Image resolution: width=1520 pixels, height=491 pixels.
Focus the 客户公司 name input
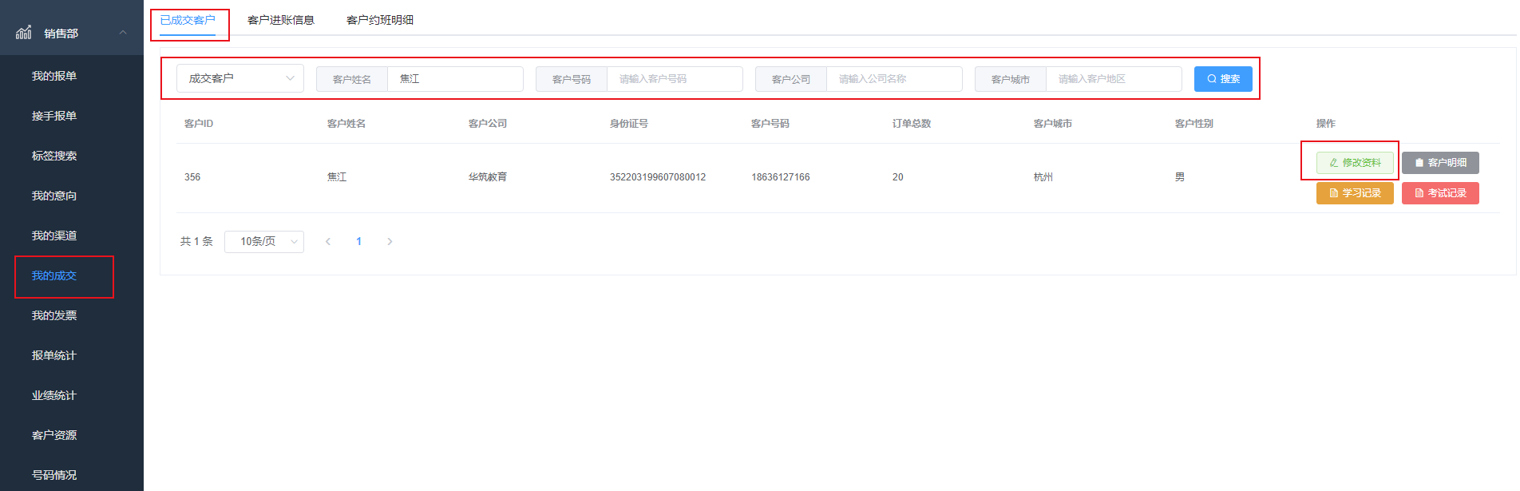pyautogui.click(x=893, y=79)
